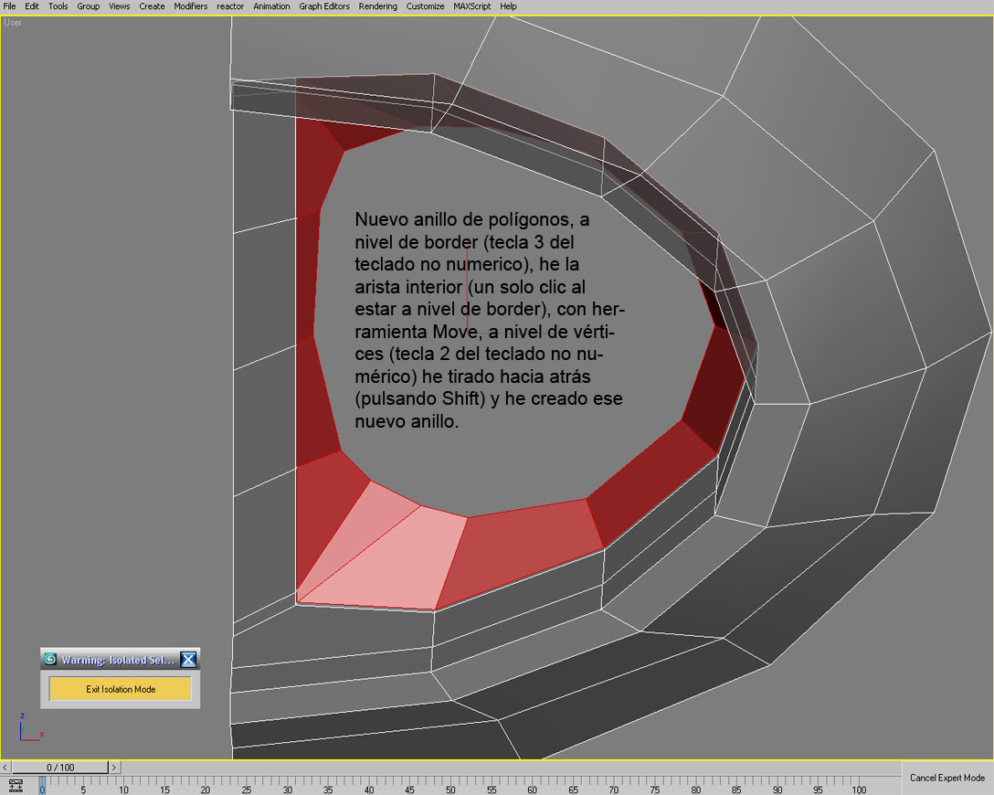Open Mini Curve Editor icon beside the timeline
The image size is (994, 795).
pyautogui.click(x=16, y=786)
